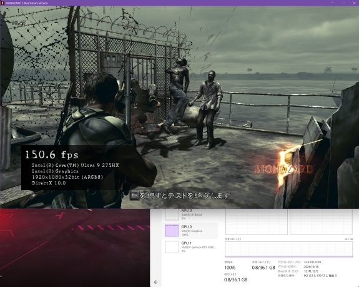359x287 pixels.
Task: Click the shared GPU memory 0.8/36.1 GB value
Action: tap(263, 268)
